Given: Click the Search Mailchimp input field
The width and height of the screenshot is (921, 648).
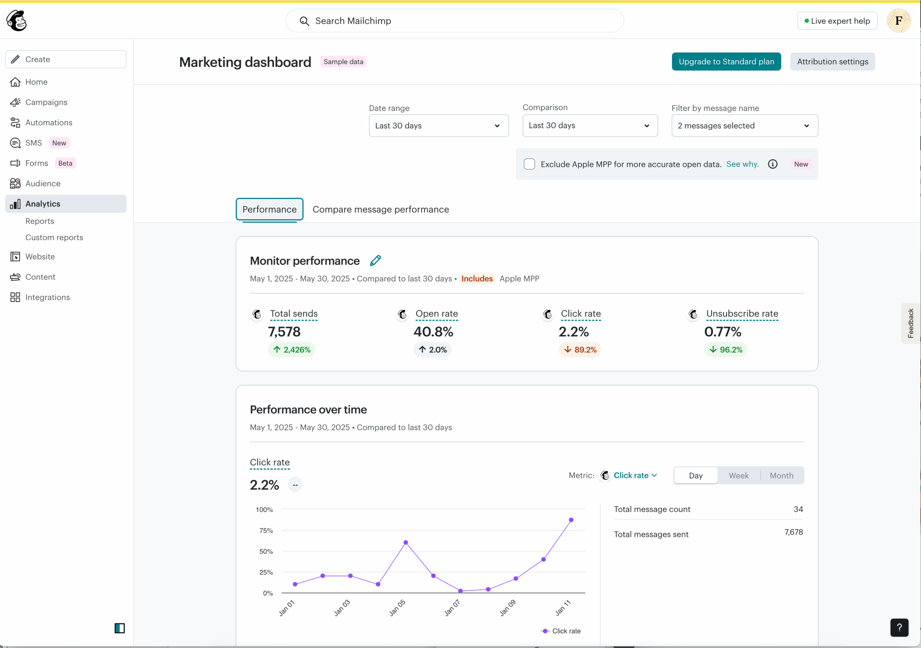Looking at the screenshot, I should [454, 21].
